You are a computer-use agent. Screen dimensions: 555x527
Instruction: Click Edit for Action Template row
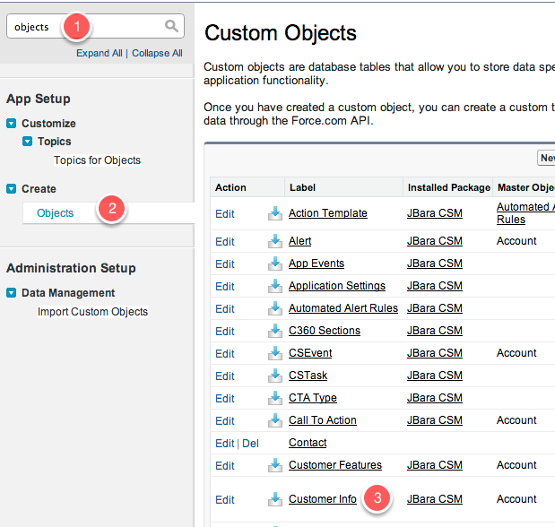coord(225,214)
